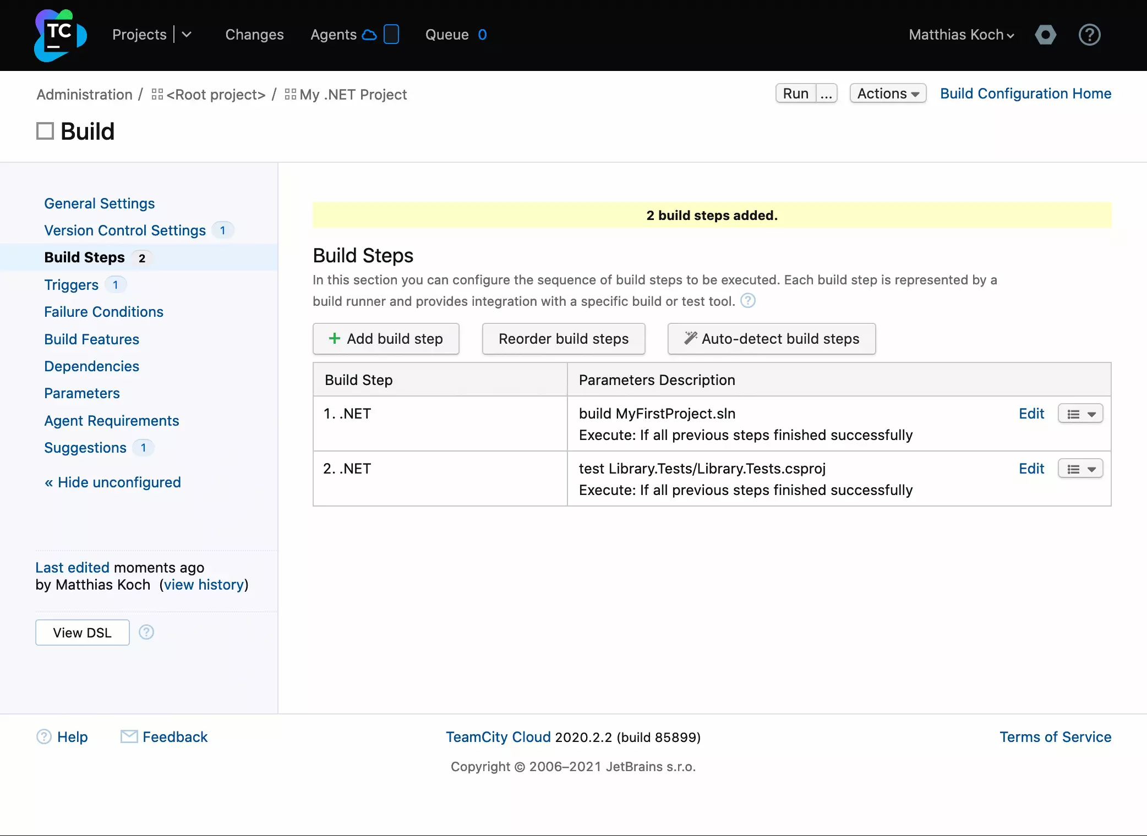This screenshot has width=1147, height=836.
Task: Click the Feedback envelope icon
Action: click(129, 736)
